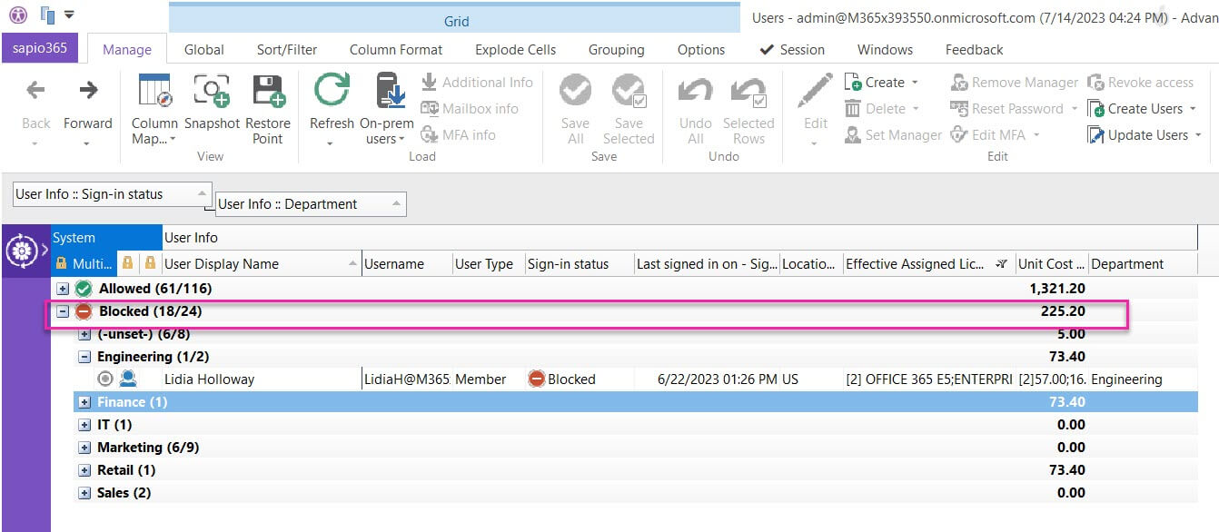Click Set Manager
1219x532 pixels.
pyautogui.click(x=893, y=135)
